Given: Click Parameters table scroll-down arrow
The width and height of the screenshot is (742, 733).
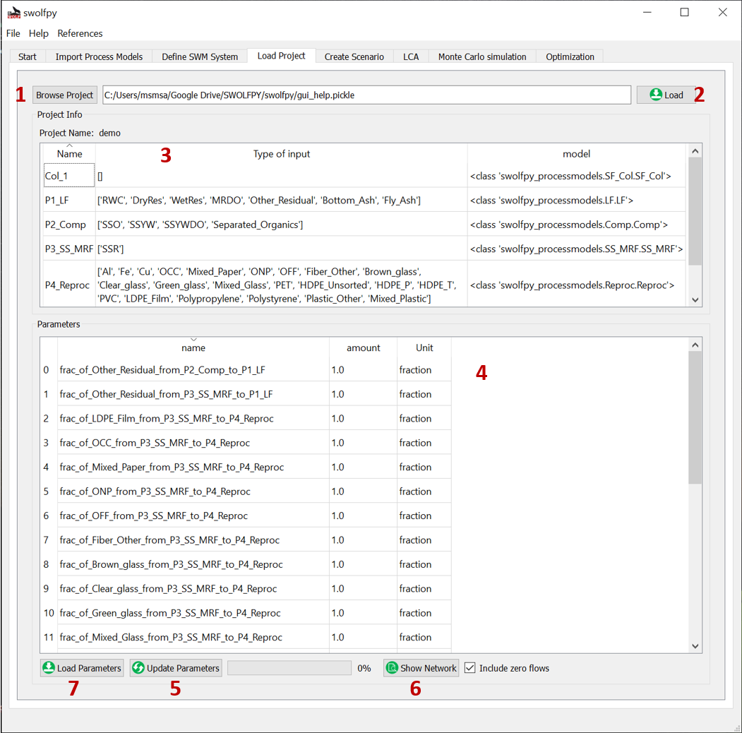Looking at the screenshot, I should pos(695,646).
